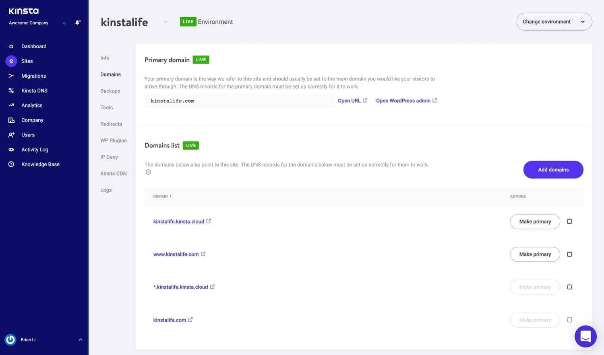The width and height of the screenshot is (604, 355).
Task: Expand the Change environment dropdown
Action: tap(554, 22)
